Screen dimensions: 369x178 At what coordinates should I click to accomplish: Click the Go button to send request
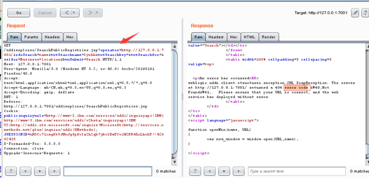(x=19, y=13)
